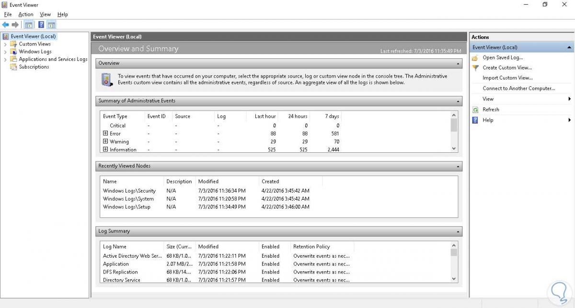The image size is (575, 308).
Task: Toggle Show/Hide Console Tree toolbar icon
Action: click(x=28, y=24)
